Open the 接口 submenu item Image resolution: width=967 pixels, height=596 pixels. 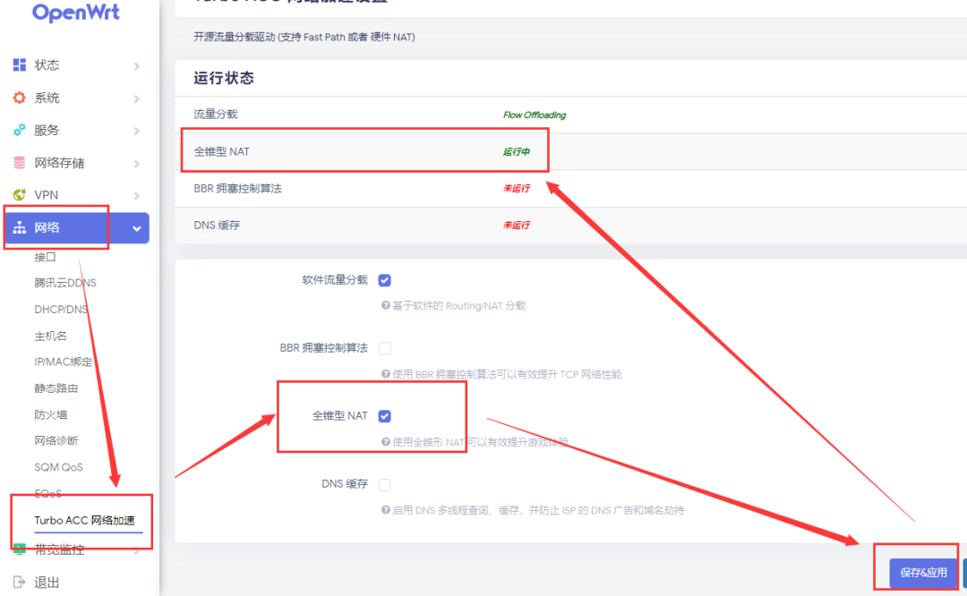click(45, 257)
